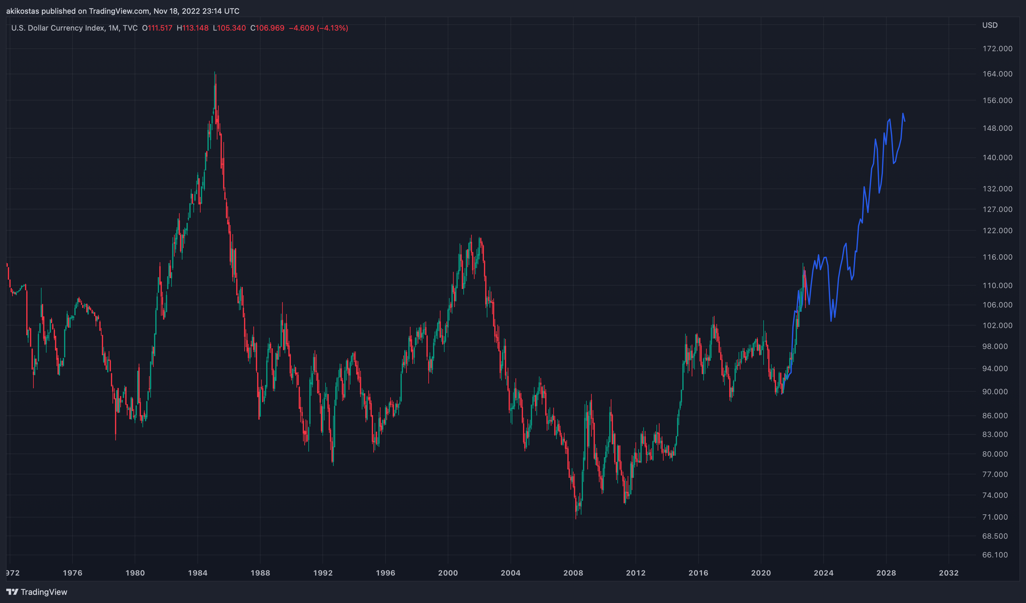Select the low value L105.340
Viewport: 1026px width, 603px height.
coord(230,28)
